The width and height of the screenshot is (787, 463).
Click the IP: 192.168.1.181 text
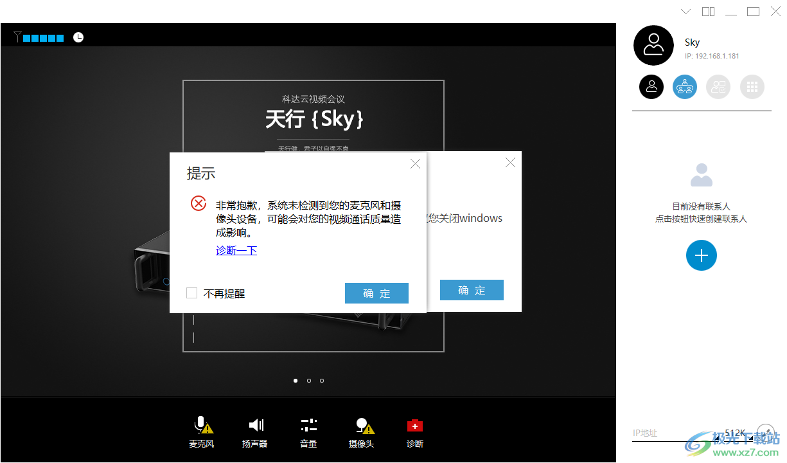pyautogui.click(x=712, y=56)
